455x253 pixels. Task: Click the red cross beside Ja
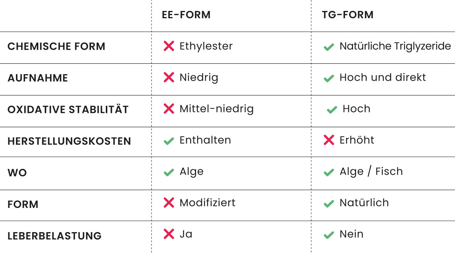click(169, 234)
